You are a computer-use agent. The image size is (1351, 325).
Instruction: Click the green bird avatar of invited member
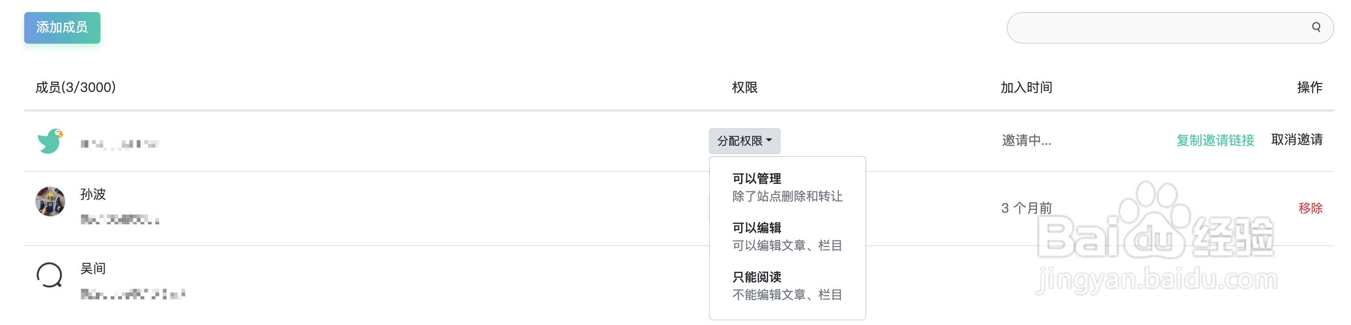click(50, 141)
